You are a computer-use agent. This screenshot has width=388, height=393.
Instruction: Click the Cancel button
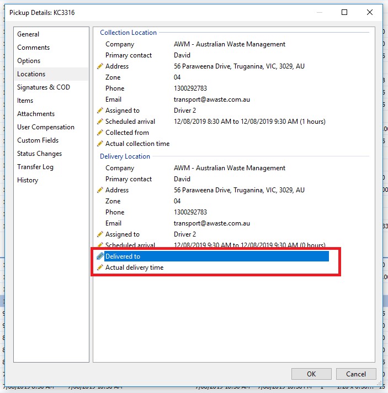point(356,374)
